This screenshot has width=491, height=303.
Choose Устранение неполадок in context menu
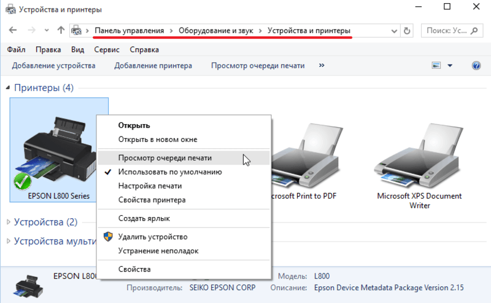(x=184, y=251)
